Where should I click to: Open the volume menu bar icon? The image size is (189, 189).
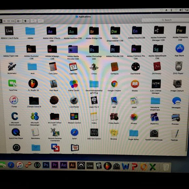click(181, 10)
